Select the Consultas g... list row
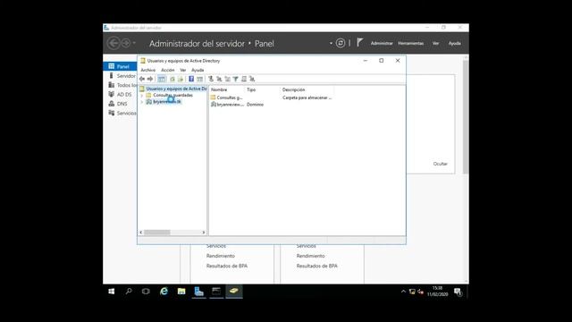The width and height of the screenshot is (572, 322). (230, 97)
